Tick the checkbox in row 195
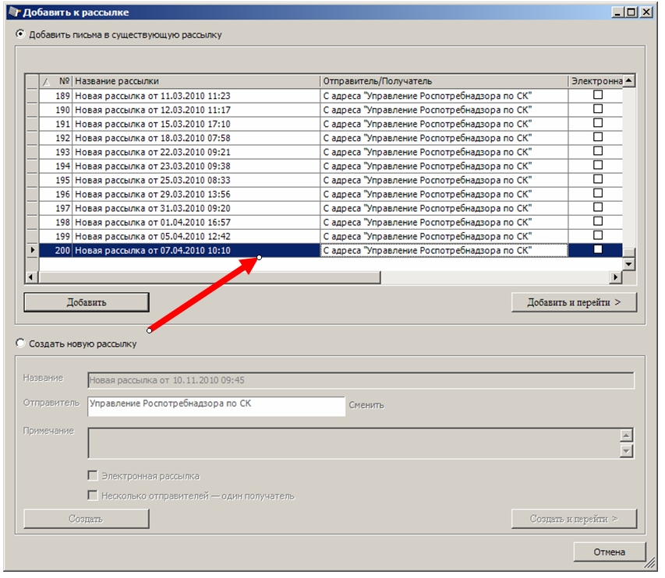This screenshot has width=665, height=578. [598, 179]
